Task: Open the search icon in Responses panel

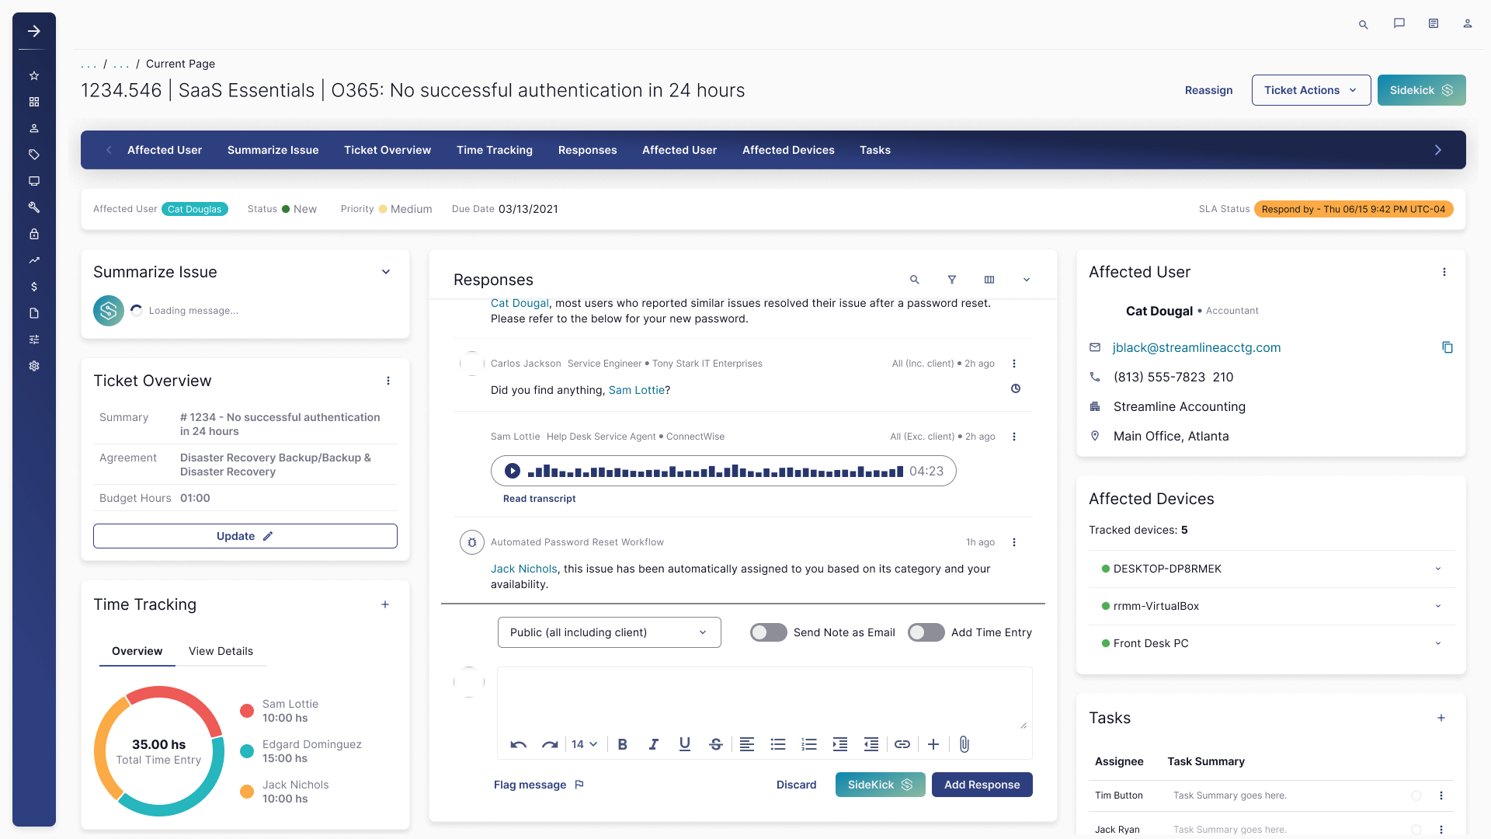Action: pyautogui.click(x=915, y=280)
